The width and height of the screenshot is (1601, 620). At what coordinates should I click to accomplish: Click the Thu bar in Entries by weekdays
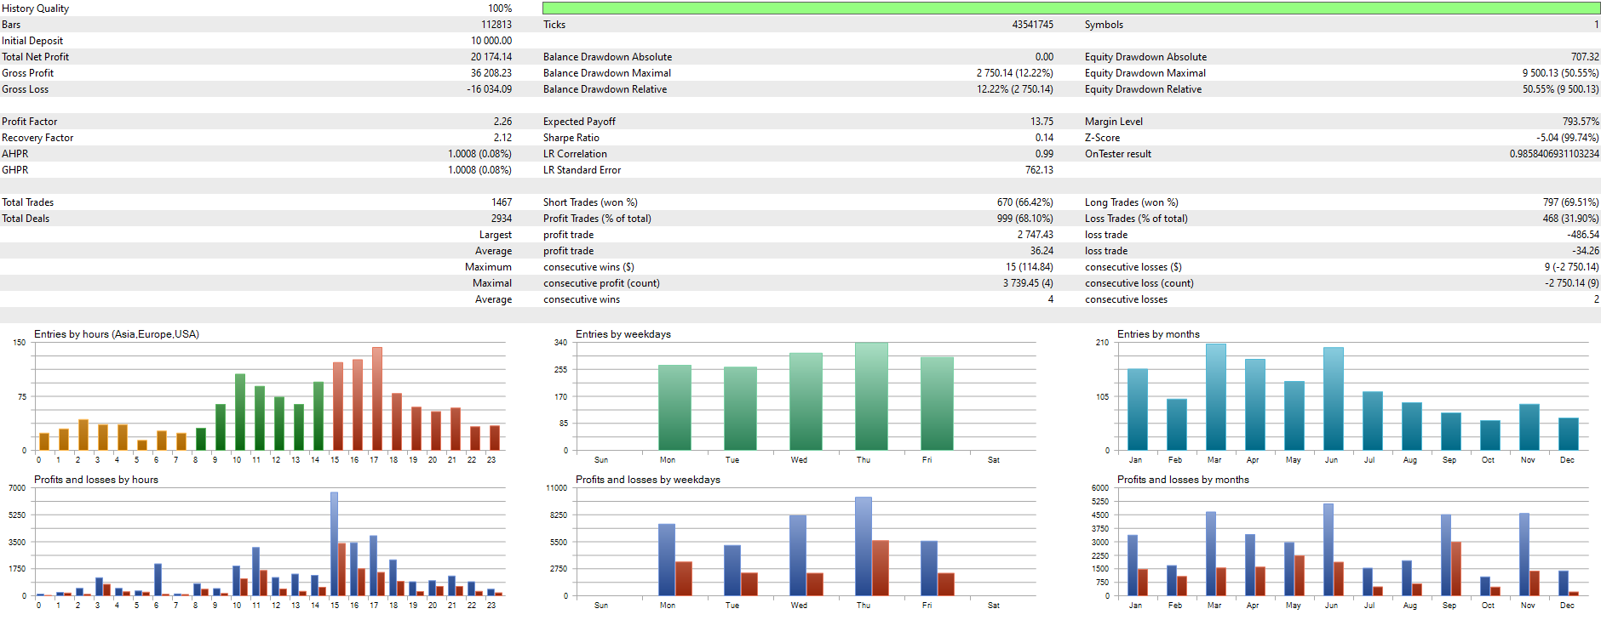(871, 396)
